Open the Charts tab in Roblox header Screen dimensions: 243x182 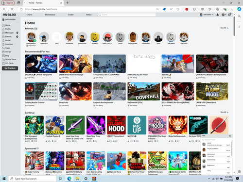[x=30, y=15]
